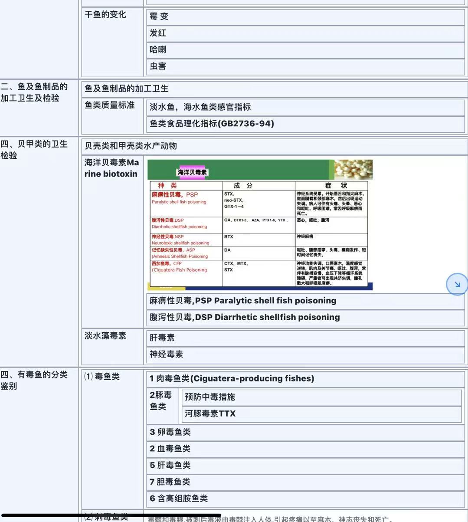Select the 海洋贝毒素 Marine biotoxin node
The image size is (468, 522).
point(111,168)
